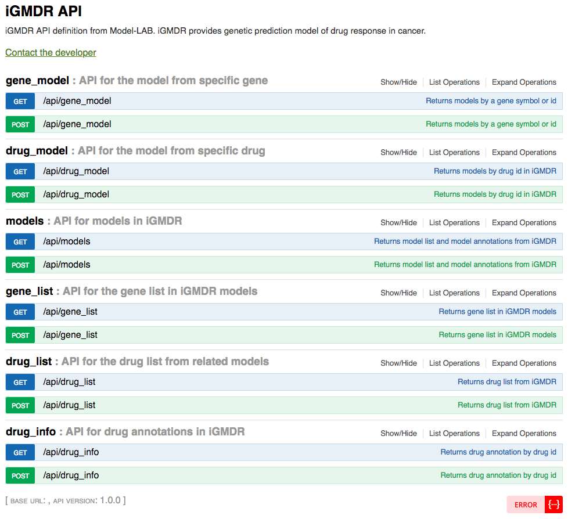Image resolution: width=568 pixels, height=519 pixels.
Task: Click POST badge for /api/drug_info
Action: [20, 476]
